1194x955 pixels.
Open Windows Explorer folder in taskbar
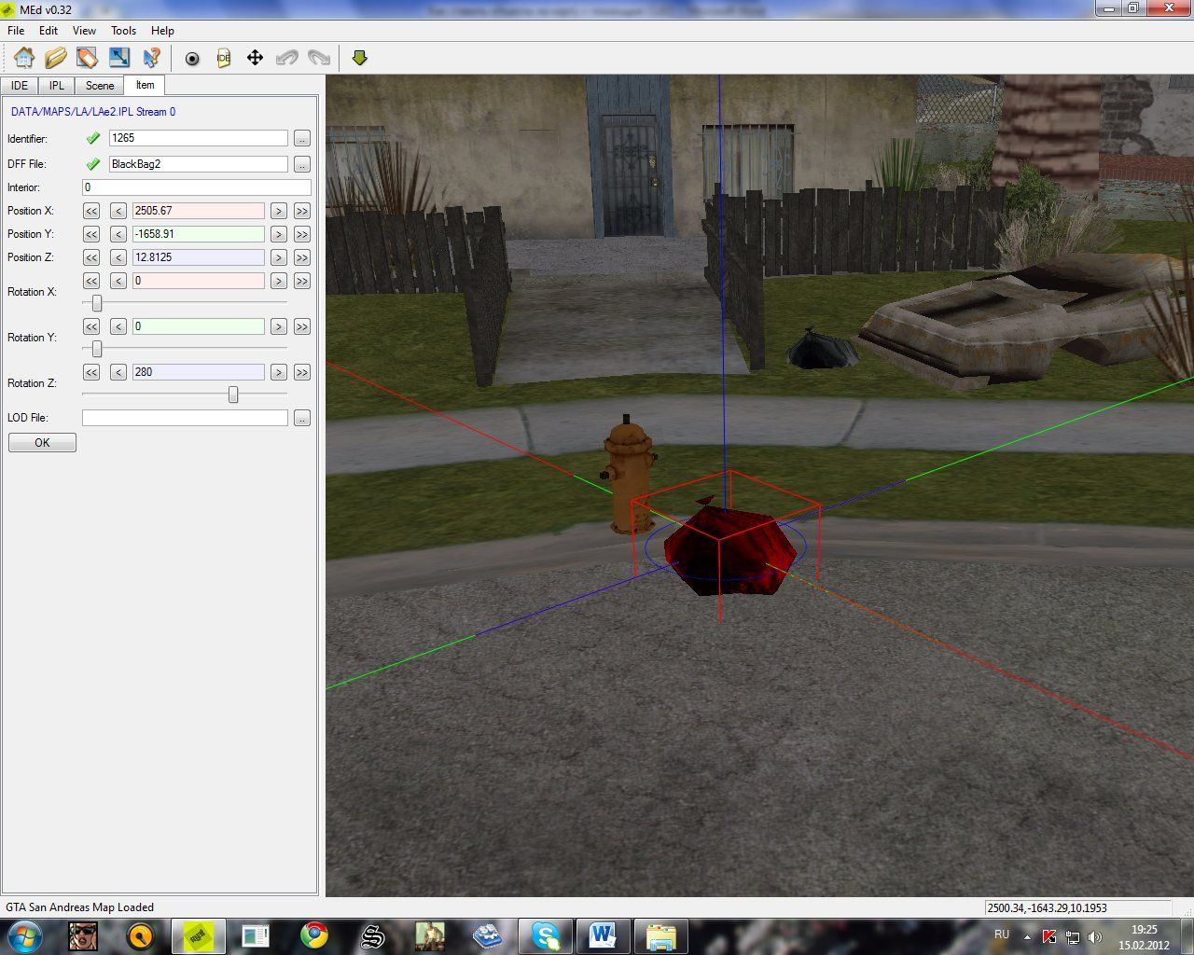pyautogui.click(x=660, y=935)
